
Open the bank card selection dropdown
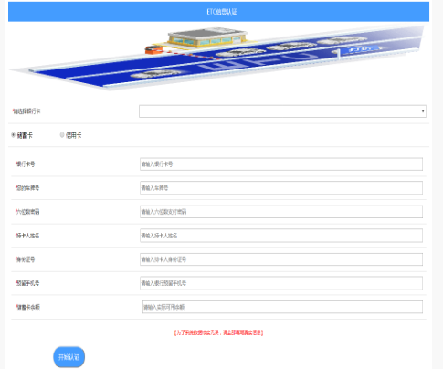coord(282,111)
